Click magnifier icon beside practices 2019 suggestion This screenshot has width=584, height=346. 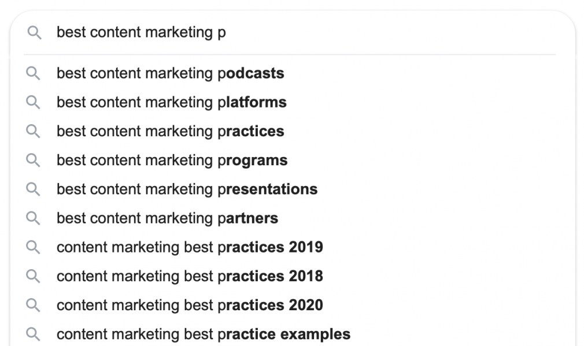(x=33, y=247)
